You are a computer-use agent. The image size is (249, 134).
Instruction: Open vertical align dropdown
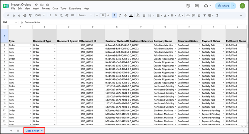(166, 15)
